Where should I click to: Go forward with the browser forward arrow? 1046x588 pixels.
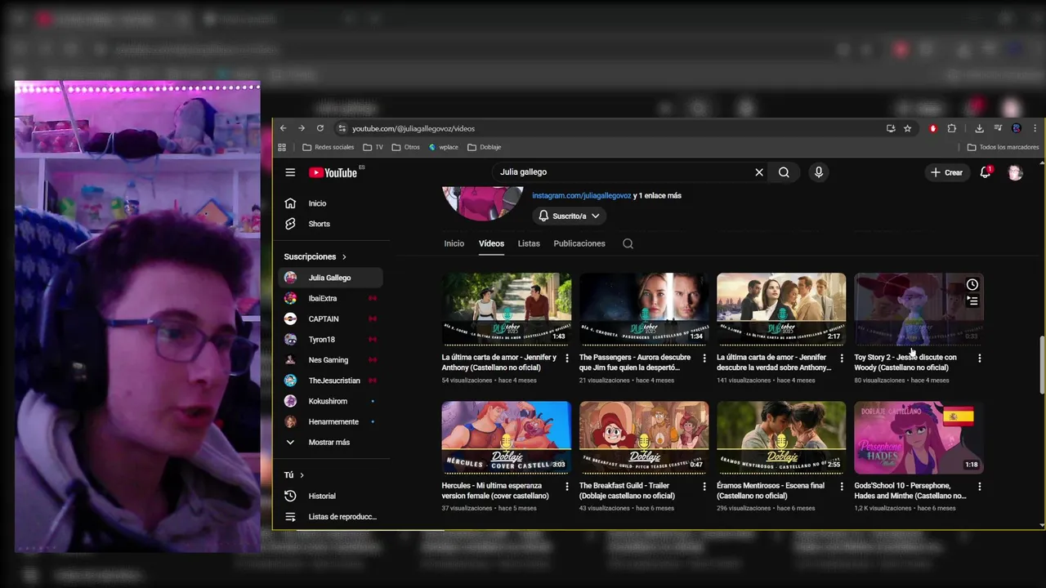[x=301, y=128]
